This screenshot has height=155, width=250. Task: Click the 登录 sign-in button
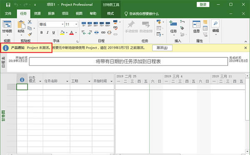click(203, 5)
